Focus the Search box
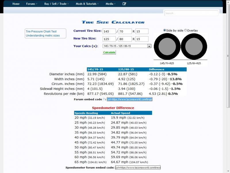 (191, 13)
